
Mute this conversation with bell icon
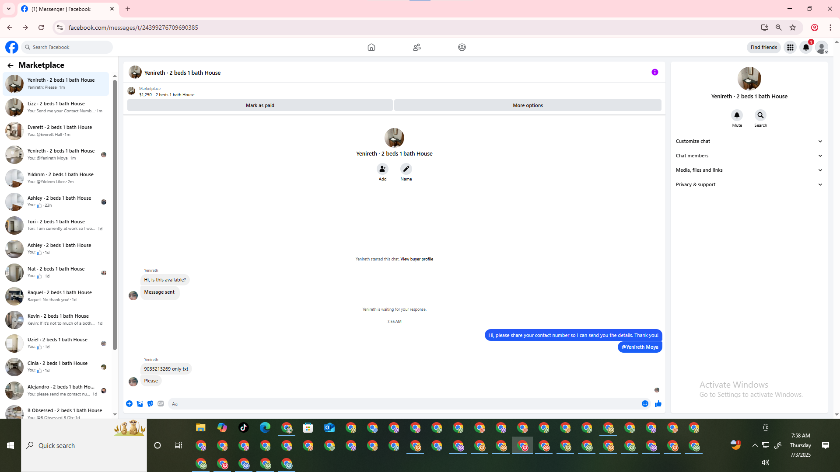[x=737, y=115]
